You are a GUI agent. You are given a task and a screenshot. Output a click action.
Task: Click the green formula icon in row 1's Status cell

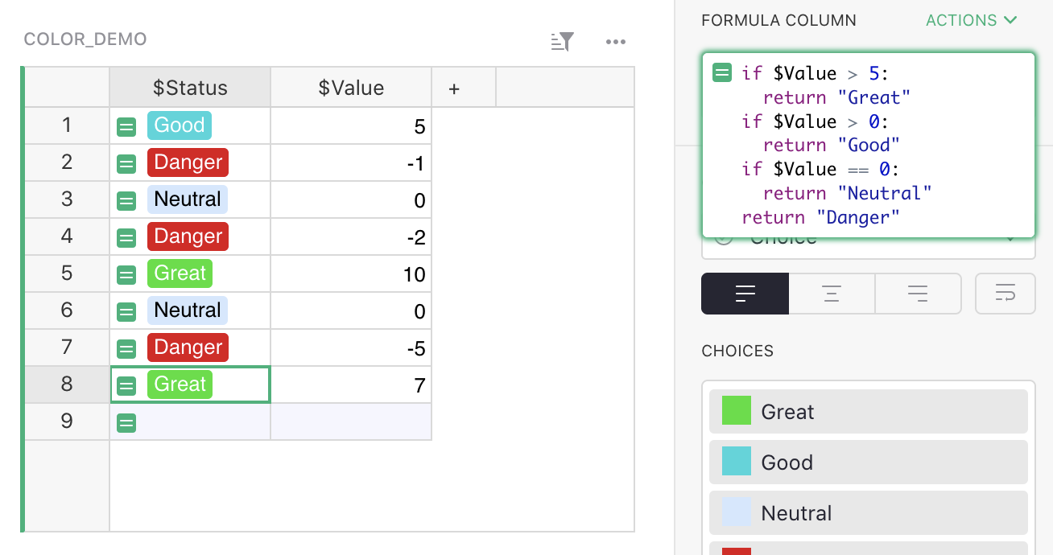coord(126,125)
